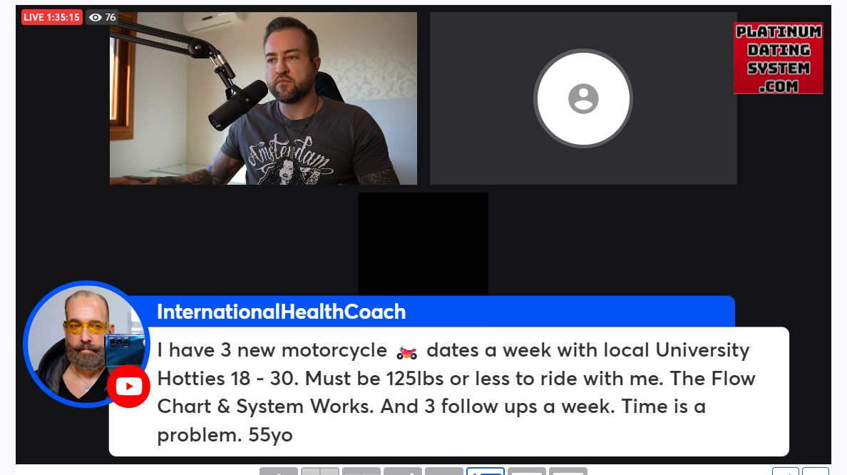This screenshot has height=475, width=847.
Task: Select the two-column split layout button
Action: (320, 471)
